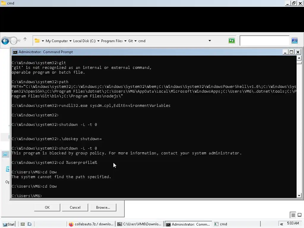304x228 pixels.
Task: Click 'shutdown -L -t 0' blocked command line
Action: coord(54,148)
